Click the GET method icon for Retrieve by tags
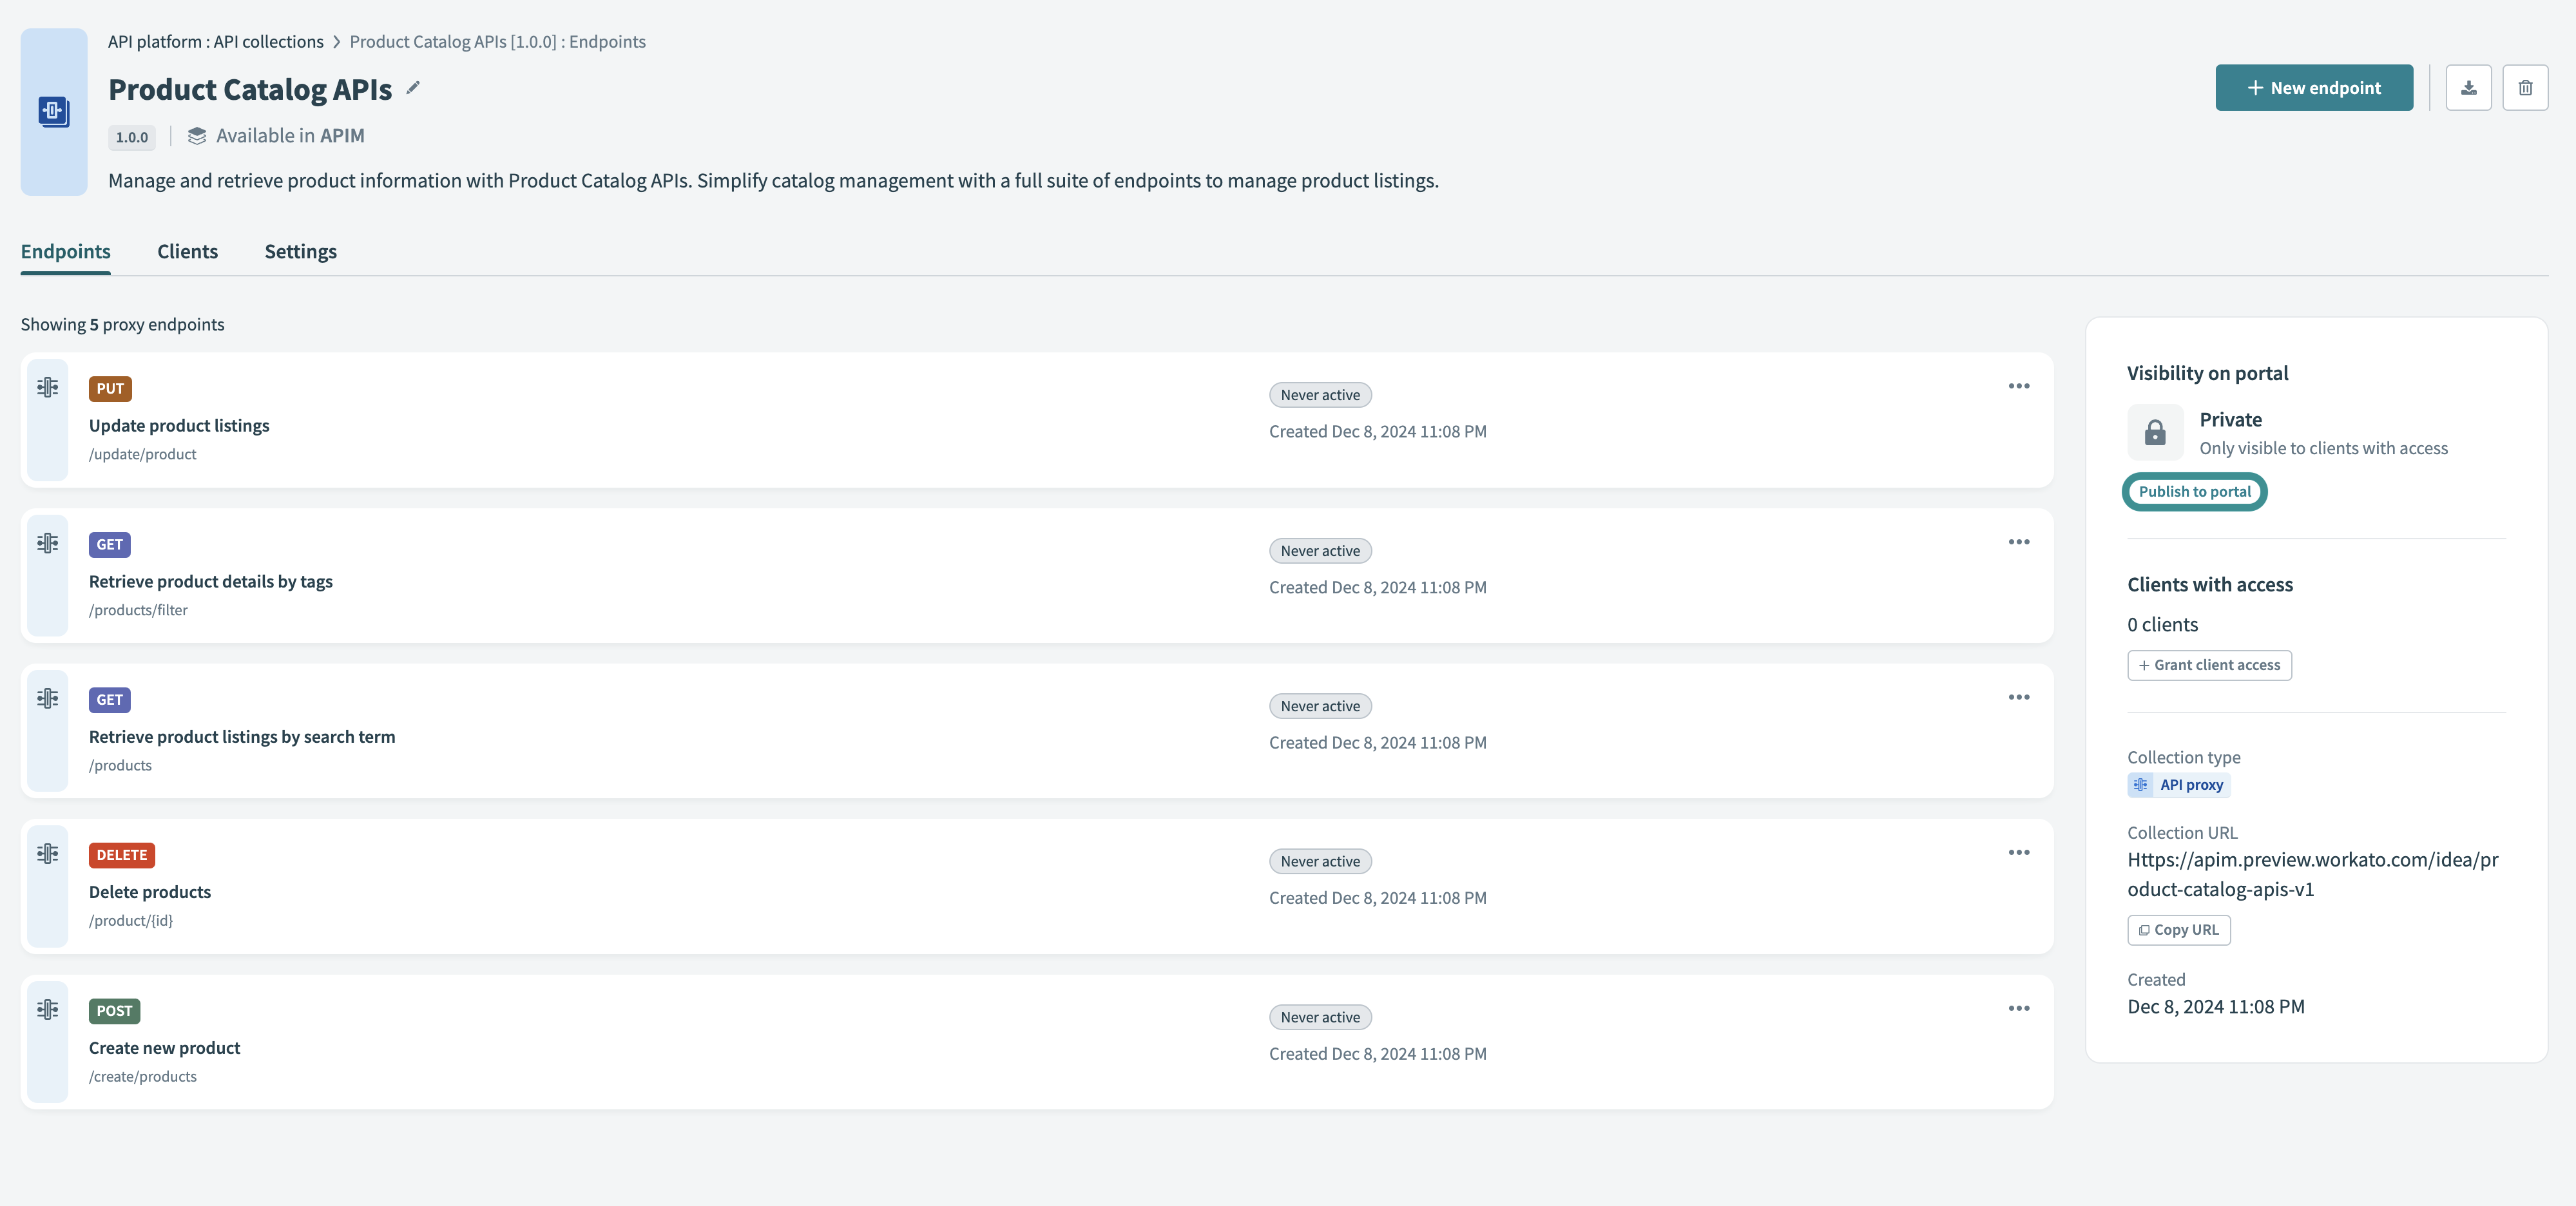Image resolution: width=2576 pixels, height=1206 pixels. tap(108, 544)
